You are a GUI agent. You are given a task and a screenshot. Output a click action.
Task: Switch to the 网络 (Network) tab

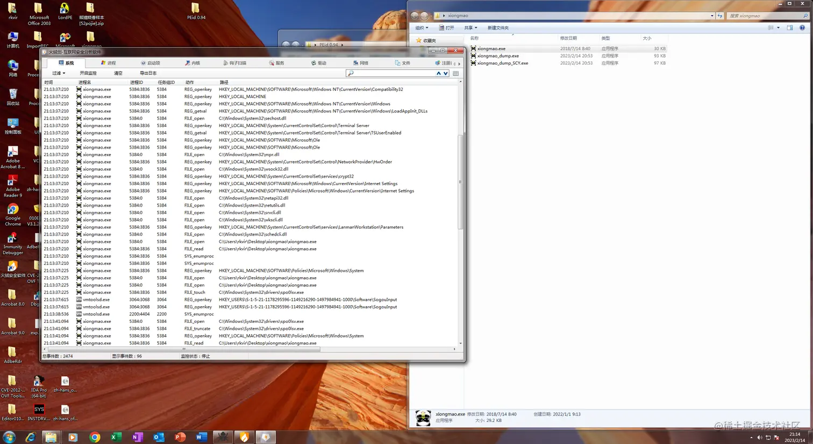tap(360, 63)
